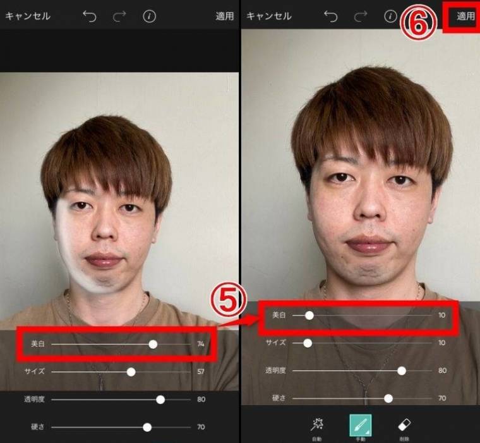Tap キャンセル in screen with 美白 at 74
Viewport: 480px width, 443px height.
[x=28, y=16]
